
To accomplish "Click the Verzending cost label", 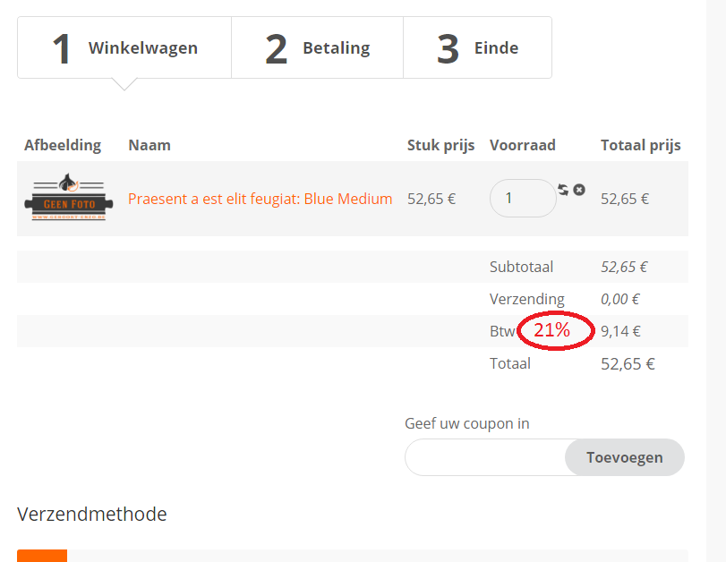I will point(527,299).
